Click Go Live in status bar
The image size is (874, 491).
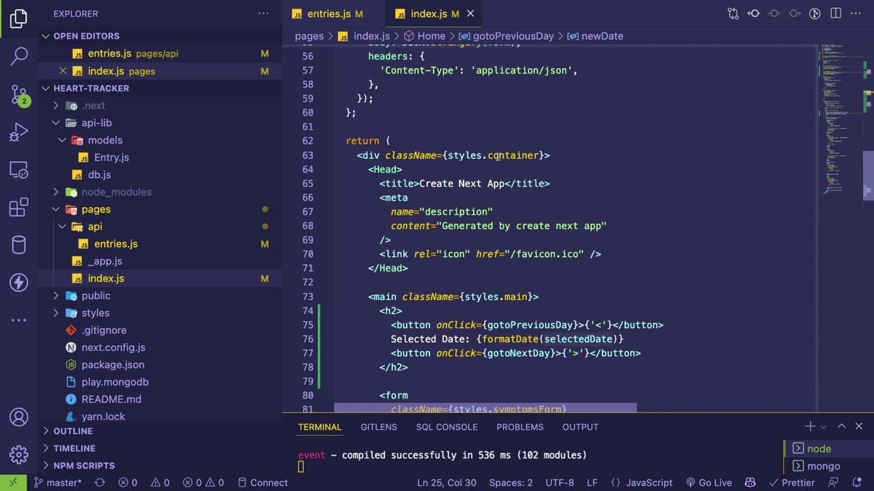[709, 482]
